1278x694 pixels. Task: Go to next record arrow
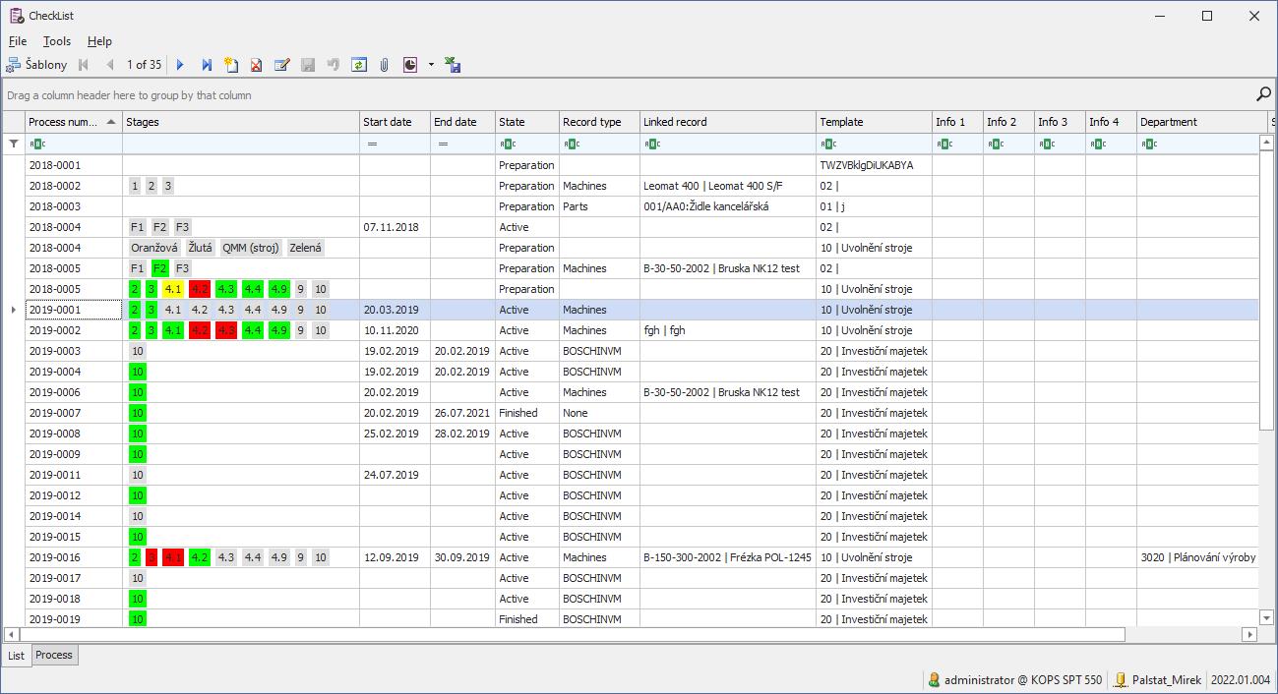pyautogui.click(x=180, y=65)
